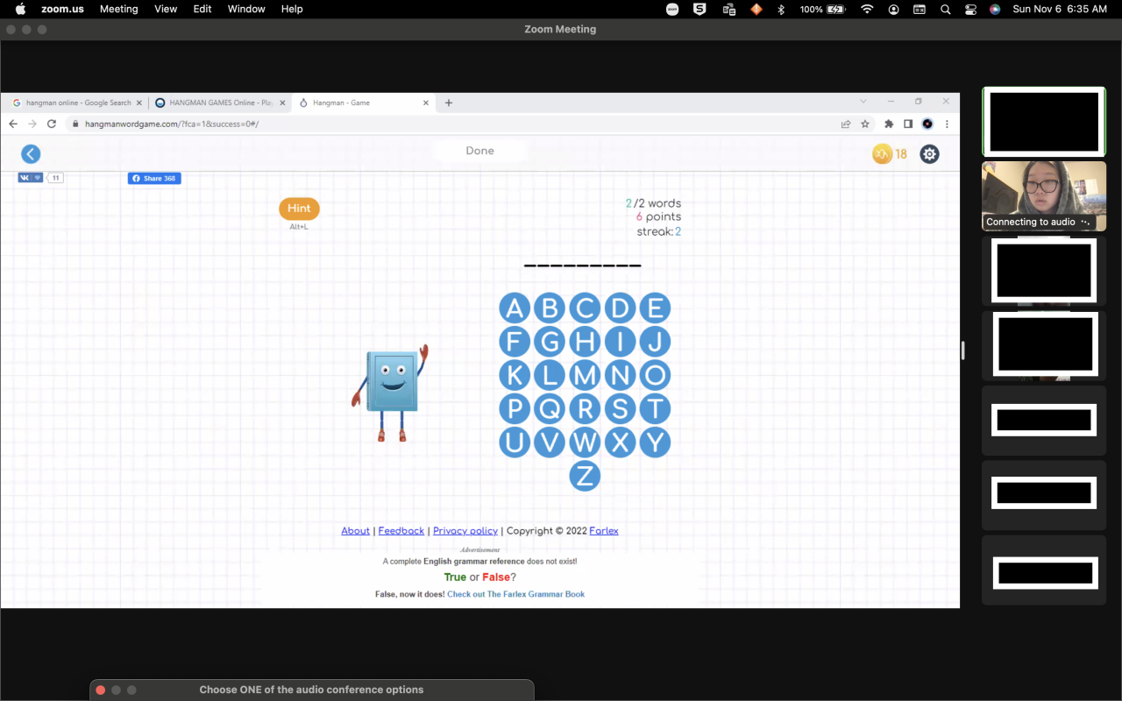Image resolution: width=1122 pixels, height=701 pixels.
Task: Choose the letter Z tile
Action: pyautogui.click(x=585, y=476)
